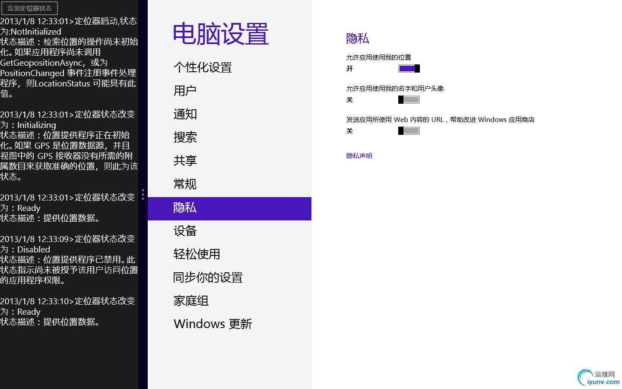The image size is (622, 389).
Task: Open the 通知 settings page
Action: (x=185, y=114)
